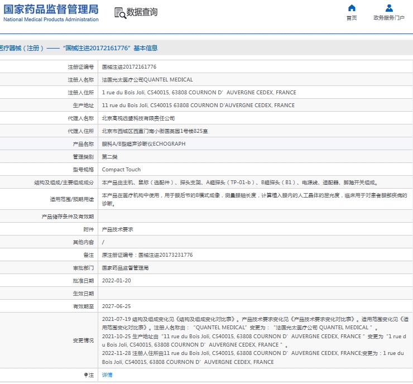Click the 附件 row label

click(x=89, y=229)
